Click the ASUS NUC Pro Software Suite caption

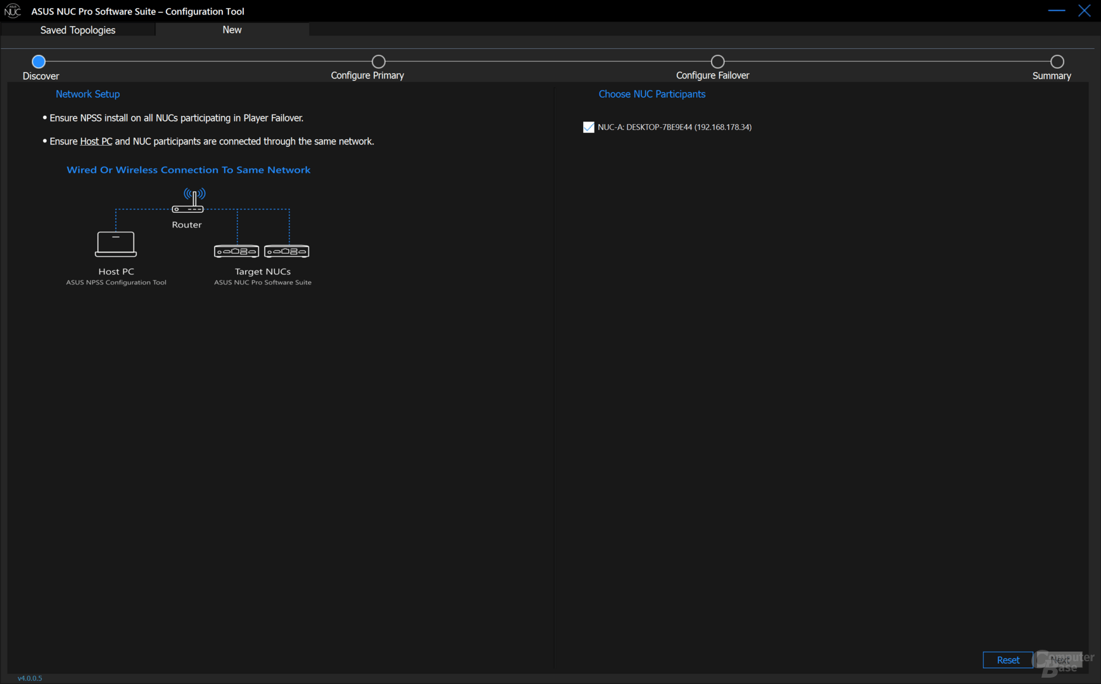(x=263, y=282)
